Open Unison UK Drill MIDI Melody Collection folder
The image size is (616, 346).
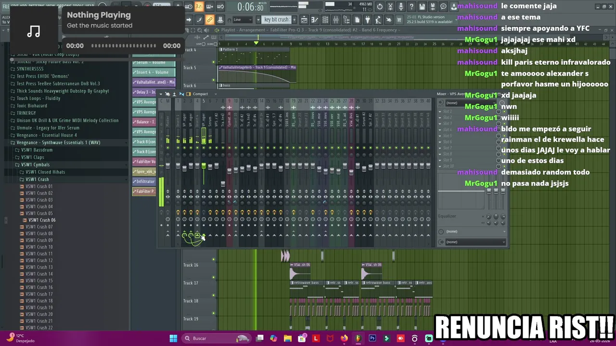point(67,121)
